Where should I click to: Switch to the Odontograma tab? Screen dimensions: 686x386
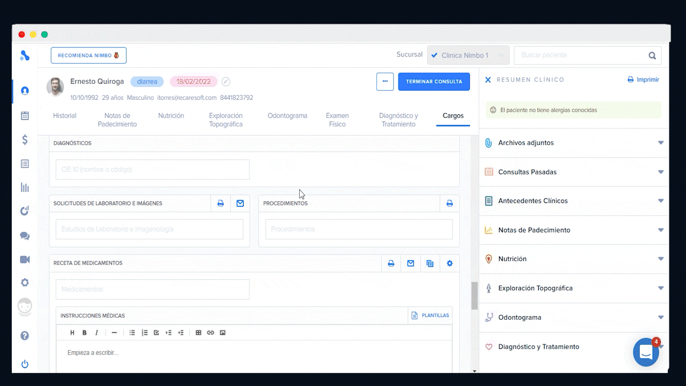(x=288, y=115)
